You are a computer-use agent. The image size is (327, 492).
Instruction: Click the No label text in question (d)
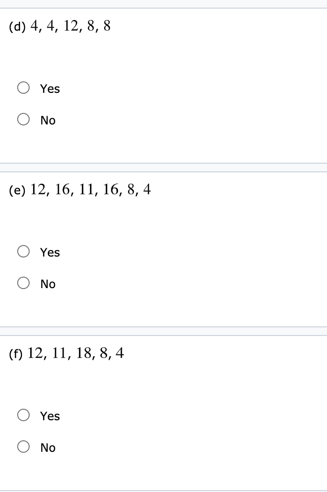(47, 120)
